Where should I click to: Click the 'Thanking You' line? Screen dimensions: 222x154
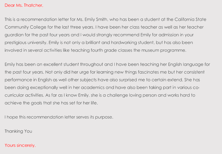pos(18,131)
